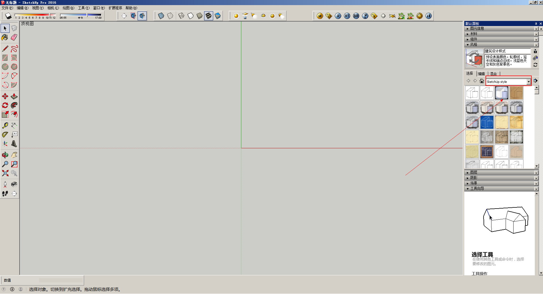Click the shadow time-of-day slider
Viewport: 543px width, 294px height.
[x=81, y=15]
